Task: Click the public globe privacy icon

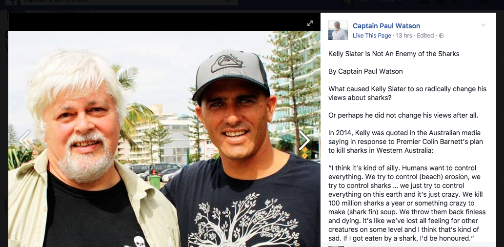Action: point(442,36)
